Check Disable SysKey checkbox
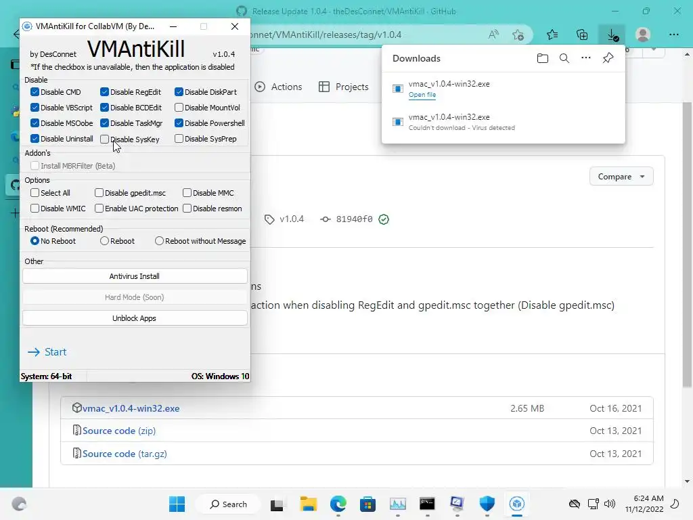 (104, 139)
